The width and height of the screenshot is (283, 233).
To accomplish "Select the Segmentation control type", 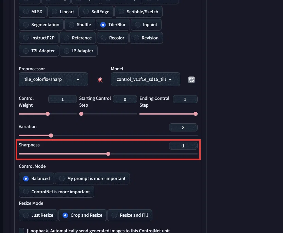I will click(x=41, y=25).
